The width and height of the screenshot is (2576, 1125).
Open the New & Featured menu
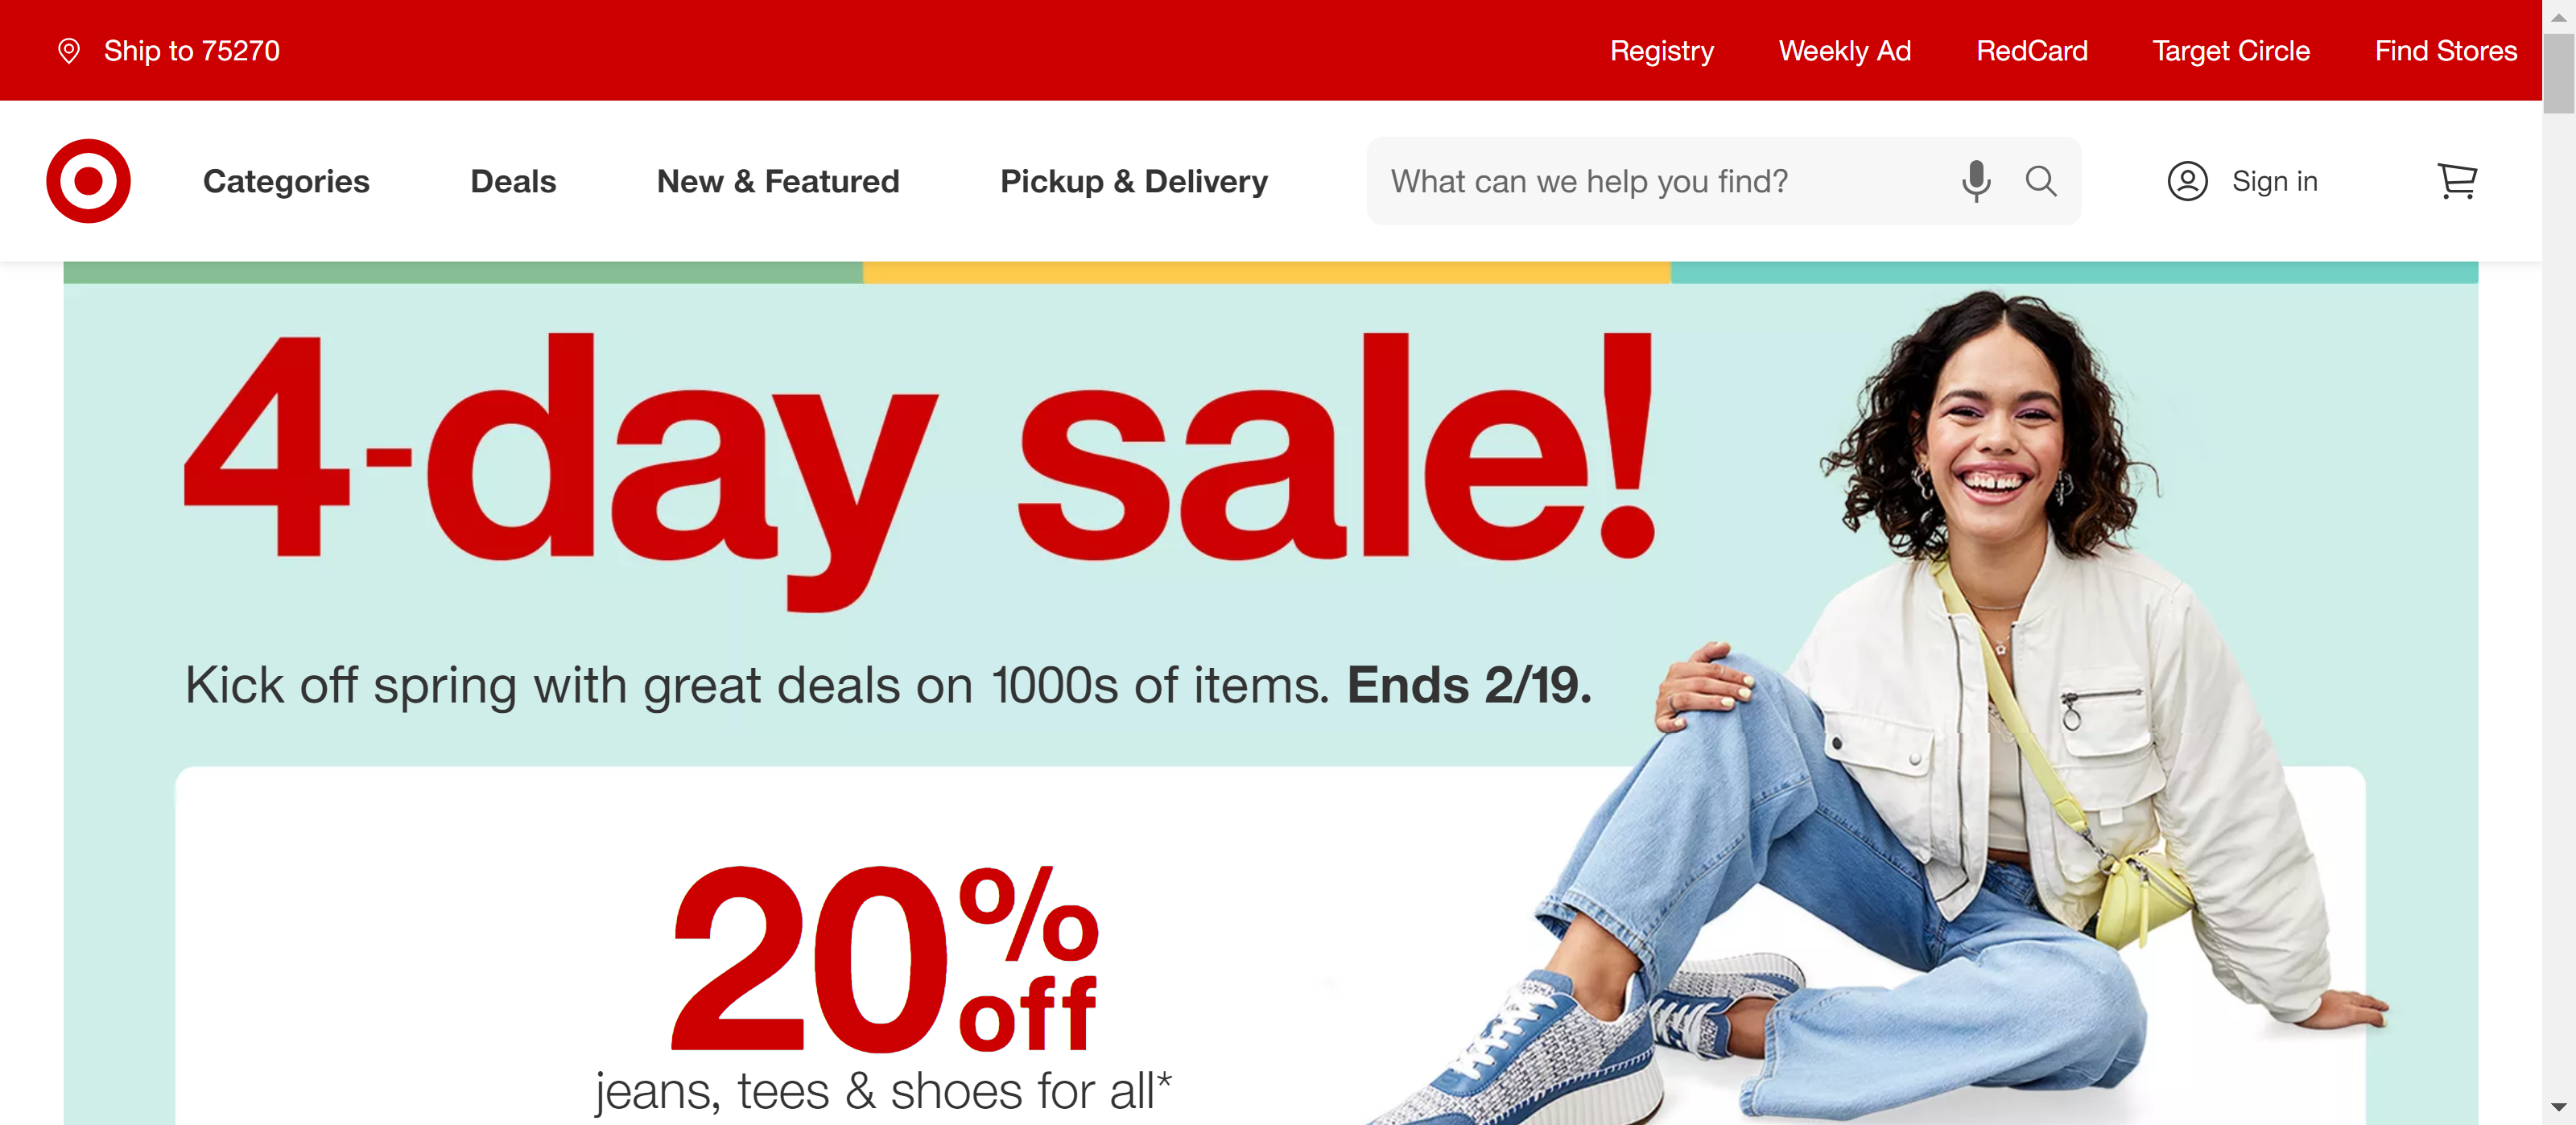coord(778,182)
